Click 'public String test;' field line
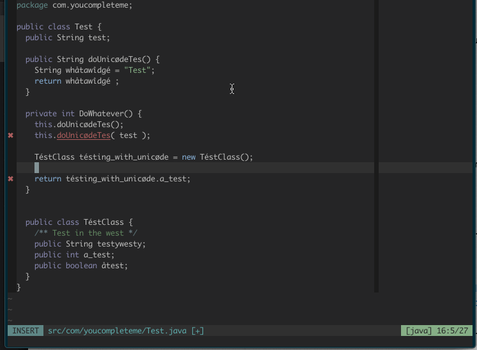The image size is (477, 350). 68,38
